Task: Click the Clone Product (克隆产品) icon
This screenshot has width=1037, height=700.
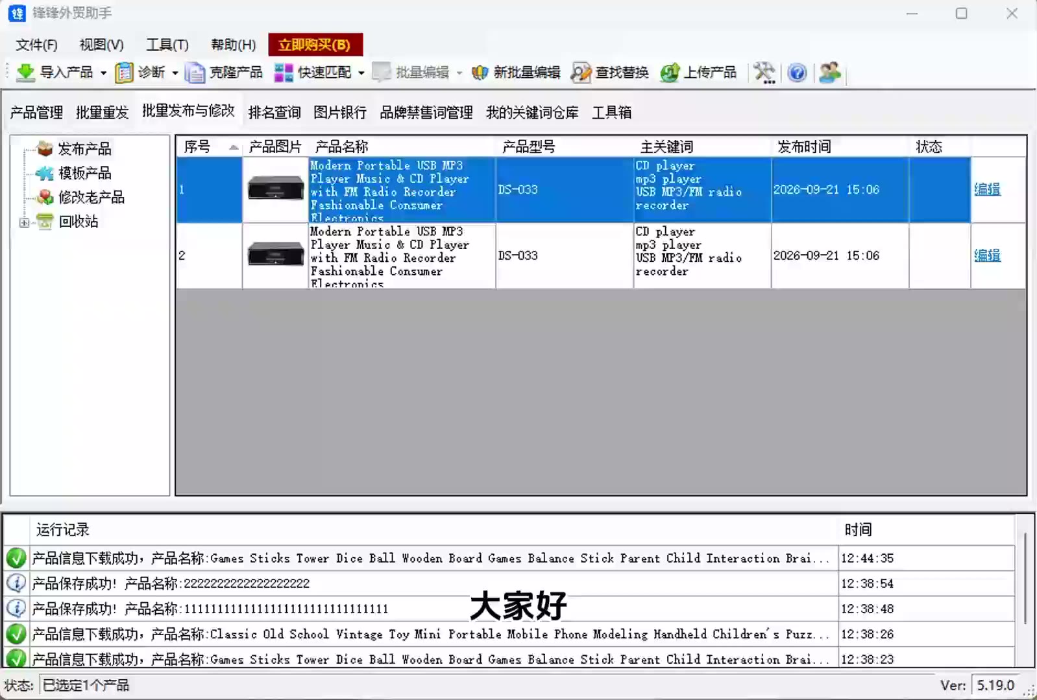Action: click(x=194, y=73)
